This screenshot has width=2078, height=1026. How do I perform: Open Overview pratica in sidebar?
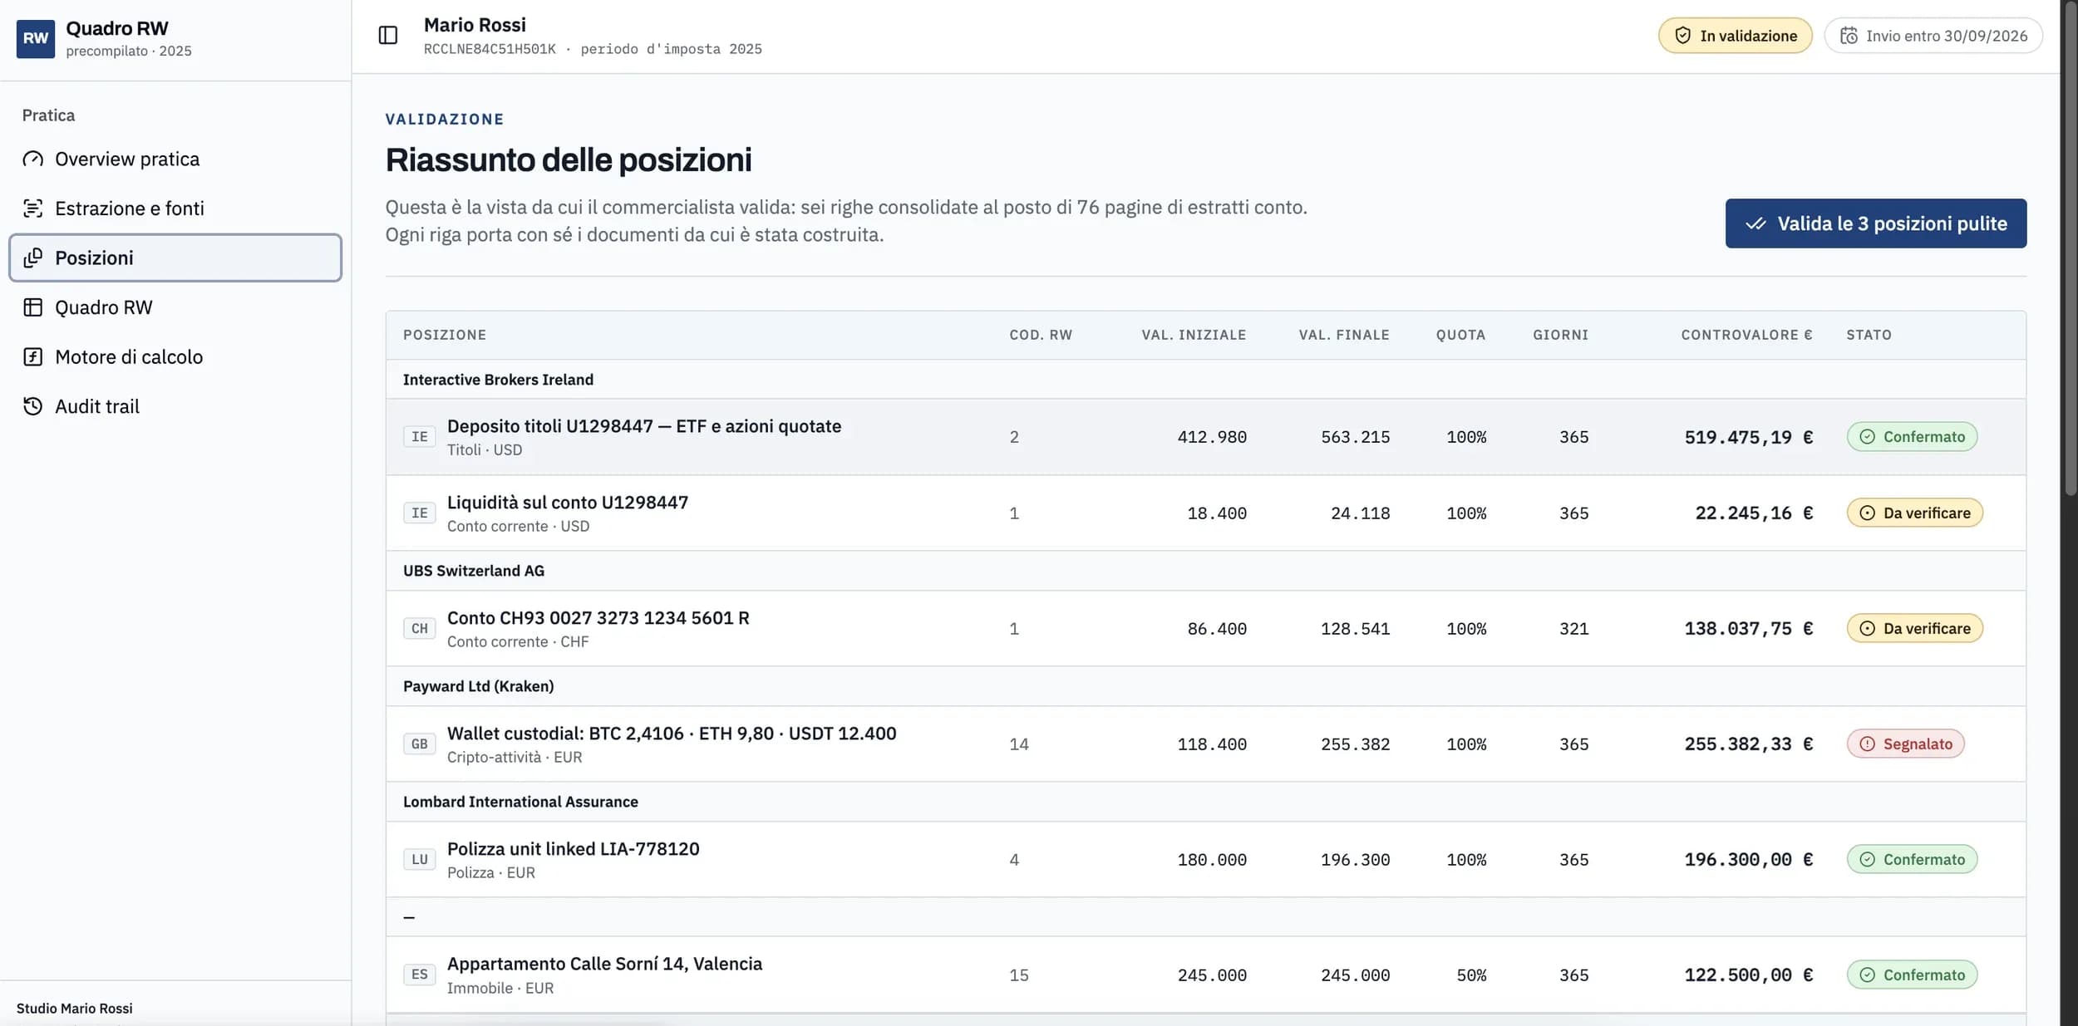point(175,159)
